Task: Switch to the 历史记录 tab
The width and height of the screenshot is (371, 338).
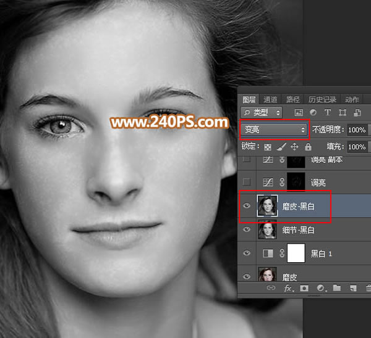Action: 322,99
